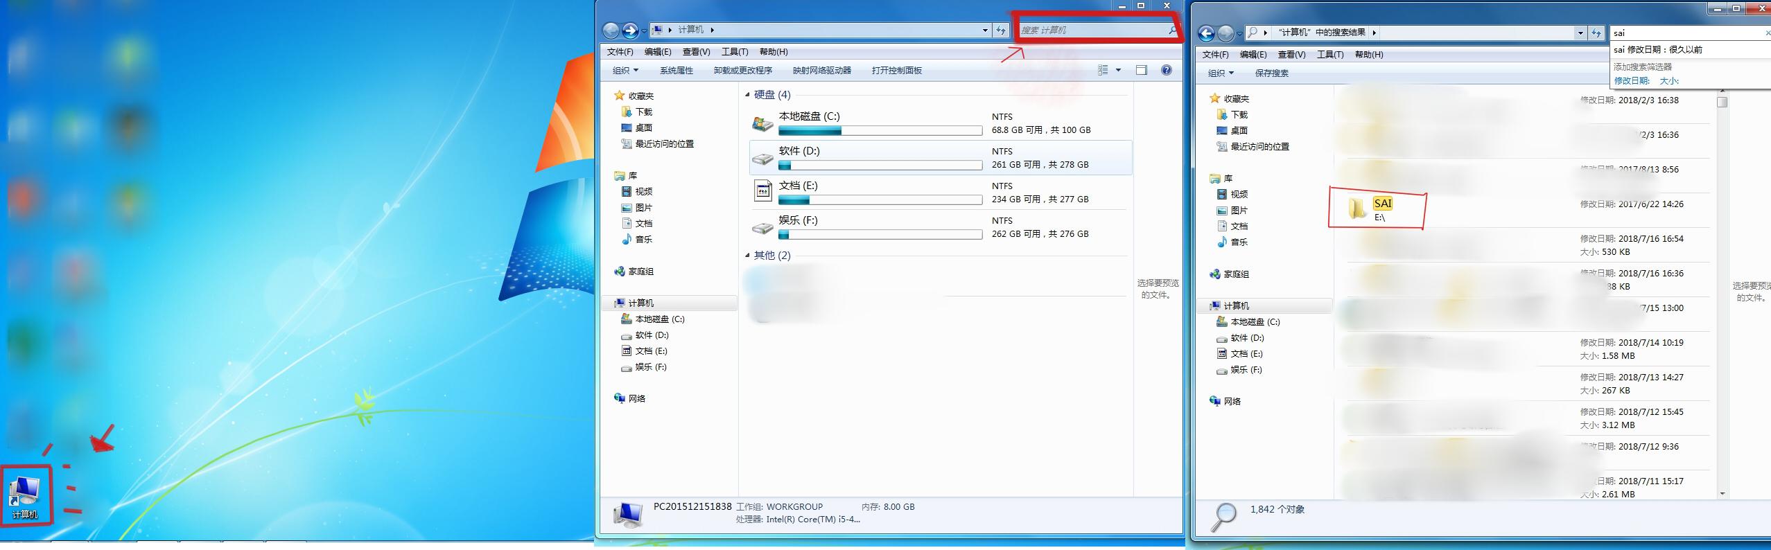Toggle the preview pane button beside help

[x=1142, y=70]
